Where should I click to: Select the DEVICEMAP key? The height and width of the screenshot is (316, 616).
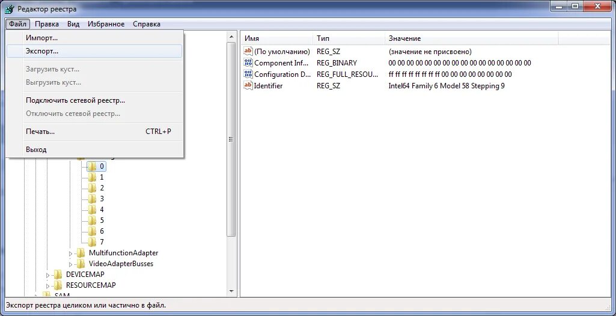tap(85, 275)
